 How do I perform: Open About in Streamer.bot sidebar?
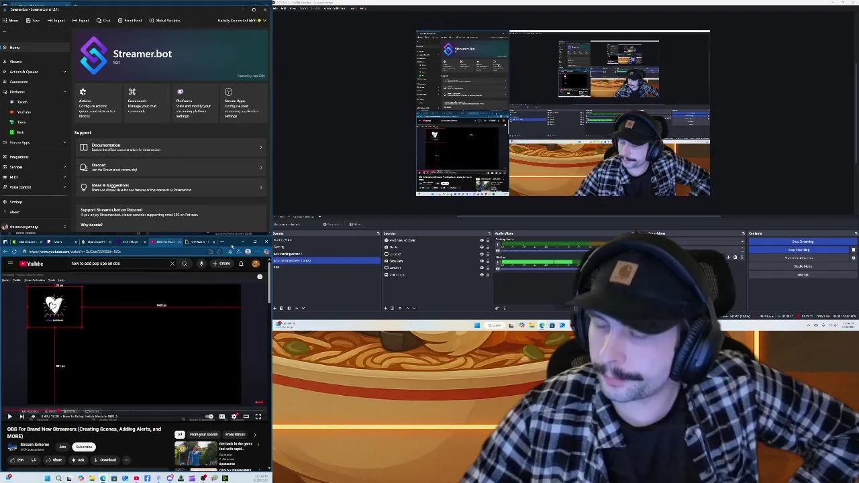pyautogui.click(x=34, y=212)
